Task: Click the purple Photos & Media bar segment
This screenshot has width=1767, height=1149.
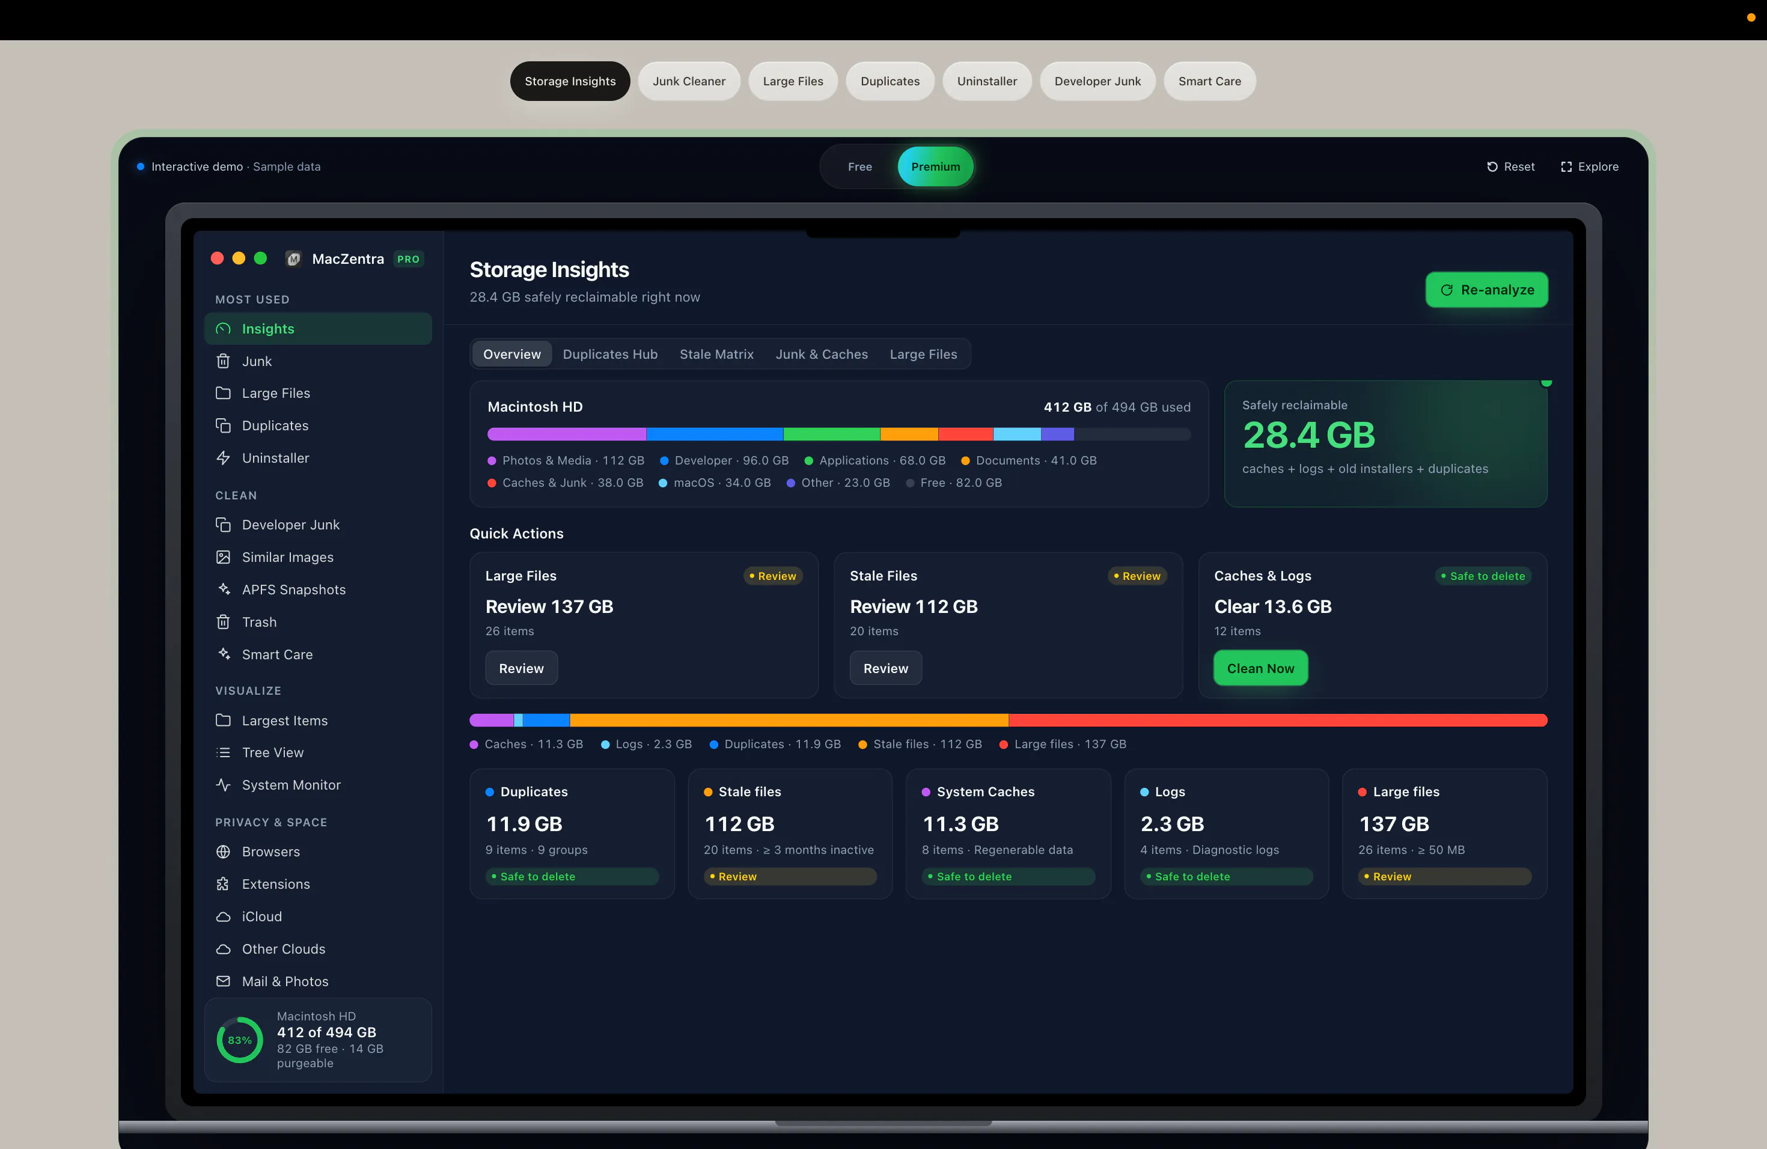Action: pos(567,434)
